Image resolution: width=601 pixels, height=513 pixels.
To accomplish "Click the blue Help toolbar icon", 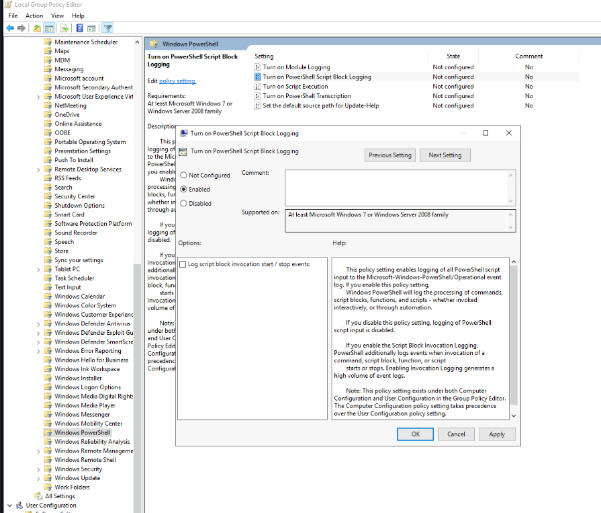I will point(80,28).
